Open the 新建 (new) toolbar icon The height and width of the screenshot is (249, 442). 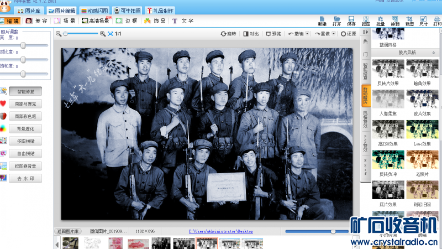click(322, 21)
